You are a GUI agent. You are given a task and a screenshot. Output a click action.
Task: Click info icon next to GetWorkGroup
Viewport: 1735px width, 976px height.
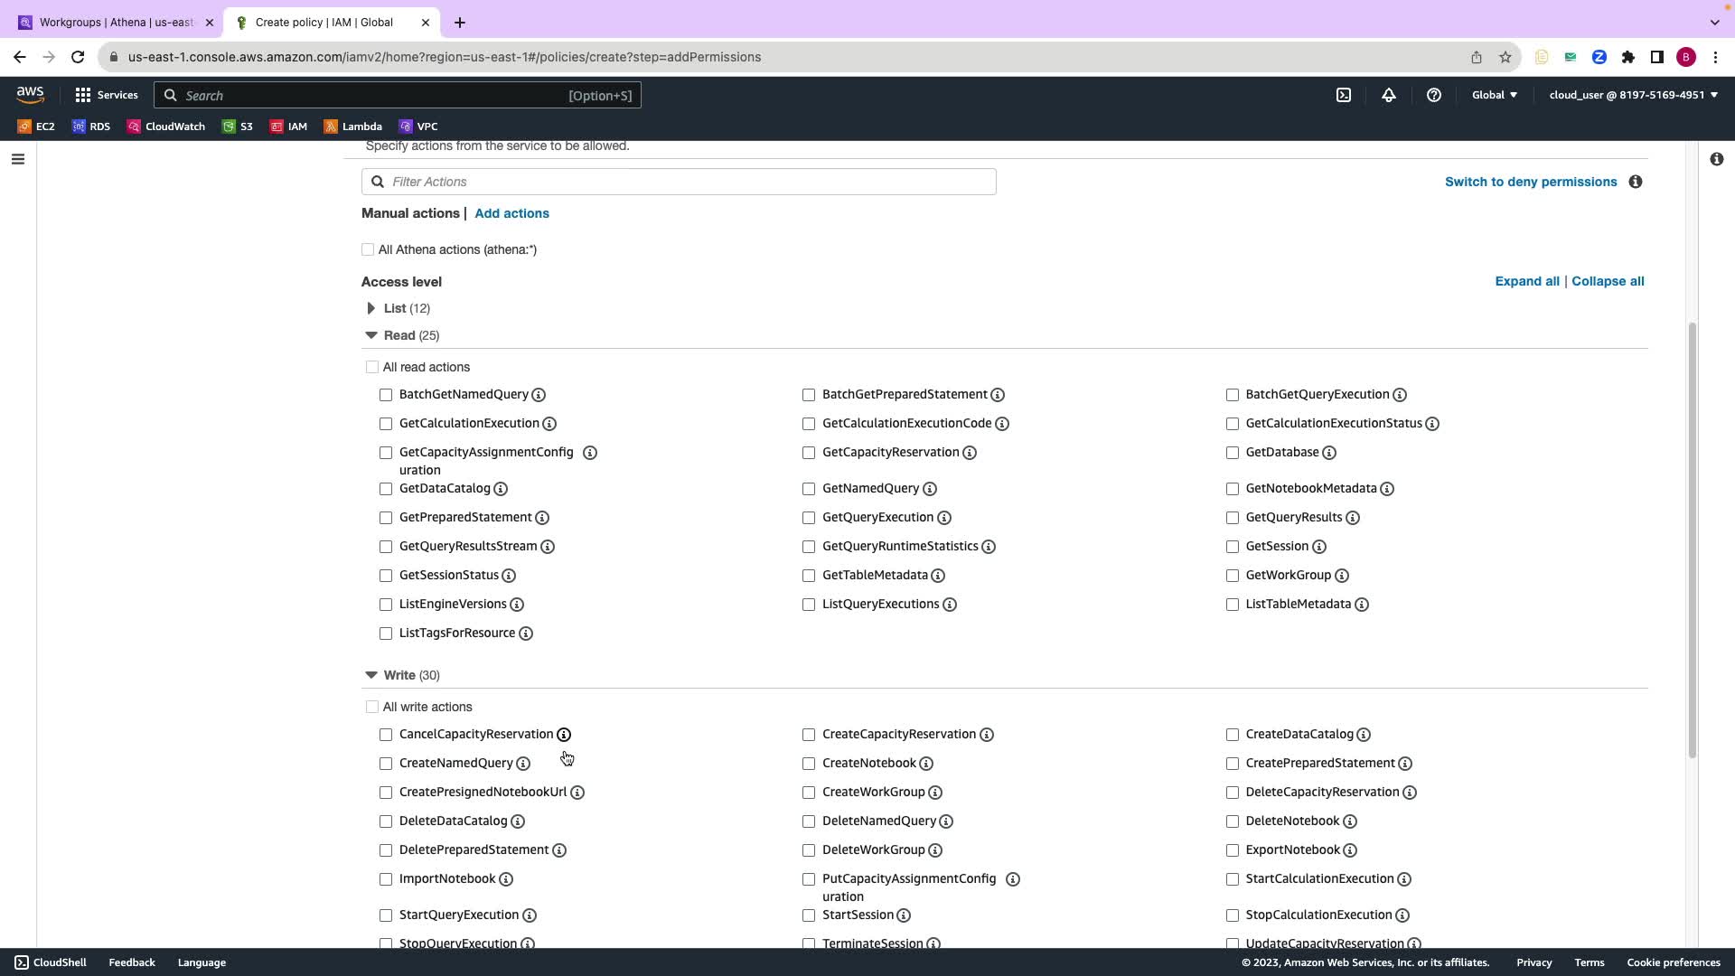click(1342, 576)
